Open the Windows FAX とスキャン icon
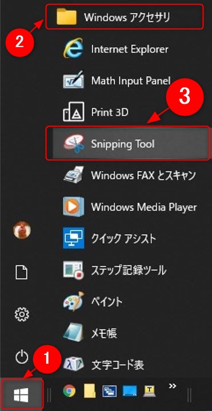Image resolution: width=212 pixels, height=411 pixels. pos(74,175)
